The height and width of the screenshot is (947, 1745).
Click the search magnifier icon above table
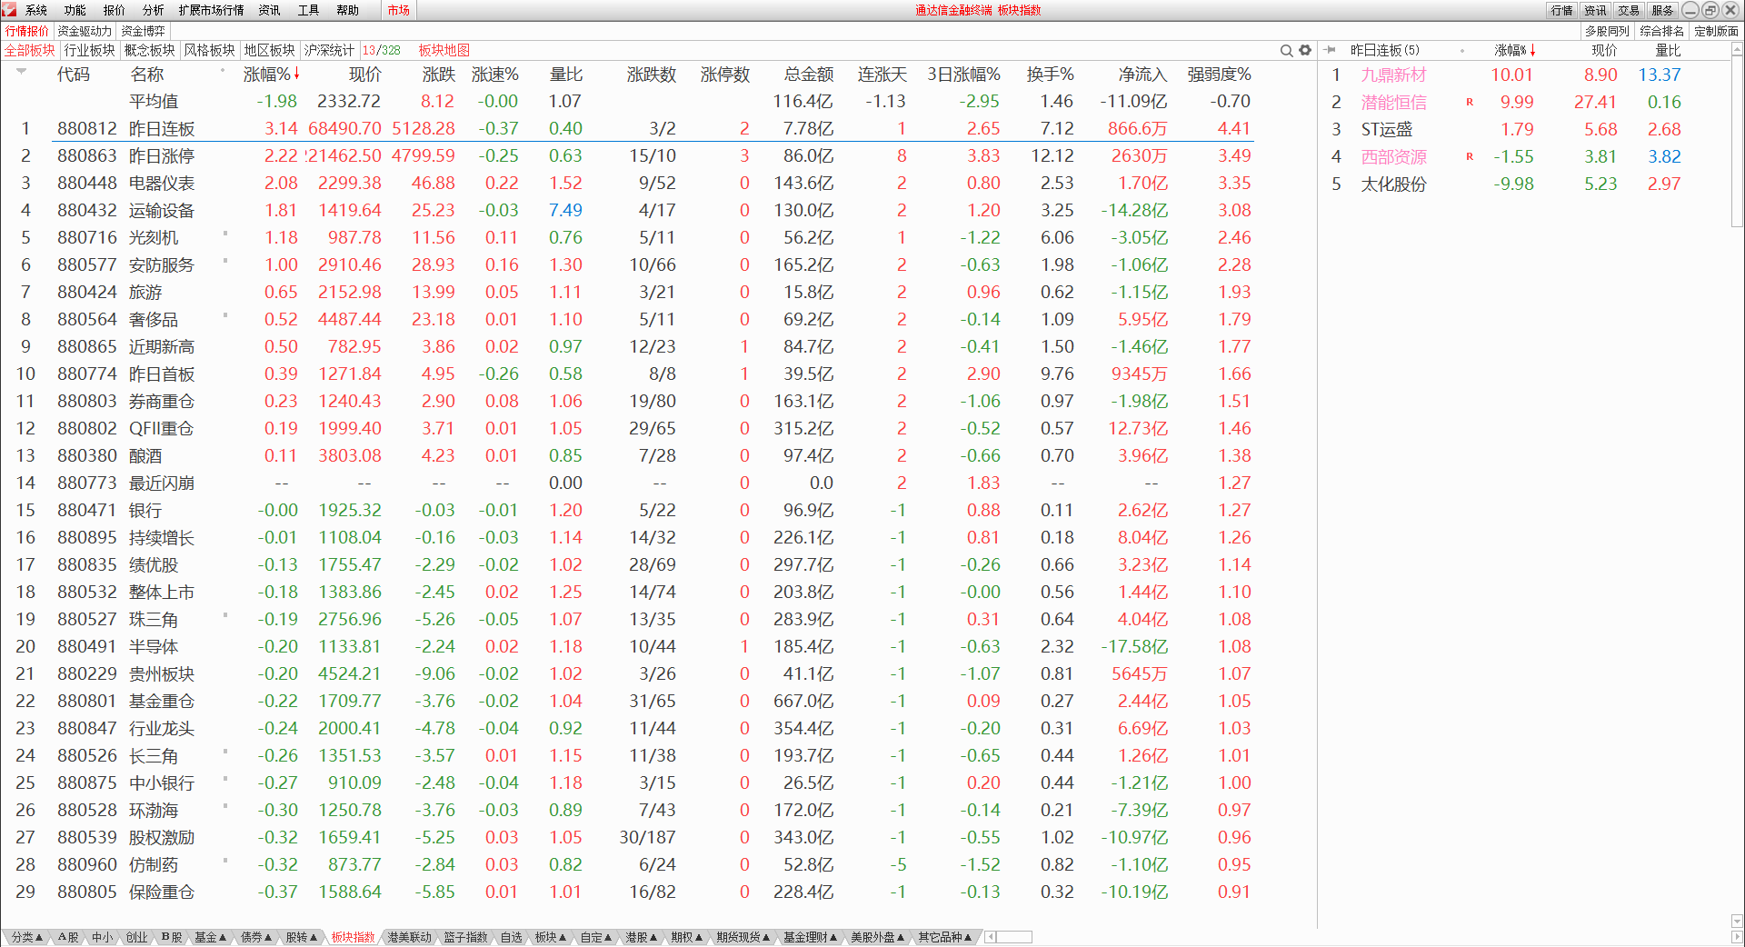click(1286, 51)
